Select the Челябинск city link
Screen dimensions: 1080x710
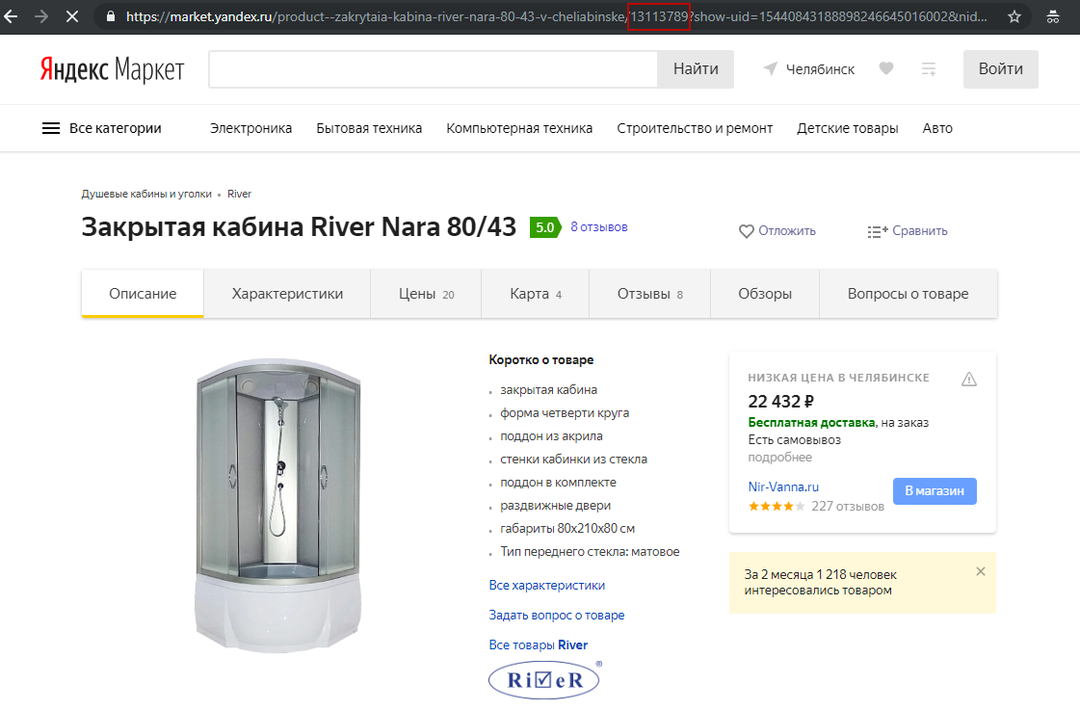[x=820, y=68]
